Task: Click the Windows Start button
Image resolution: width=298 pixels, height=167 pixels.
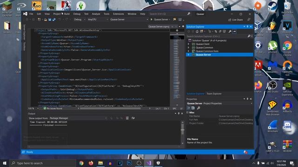Action: point(5,163)
